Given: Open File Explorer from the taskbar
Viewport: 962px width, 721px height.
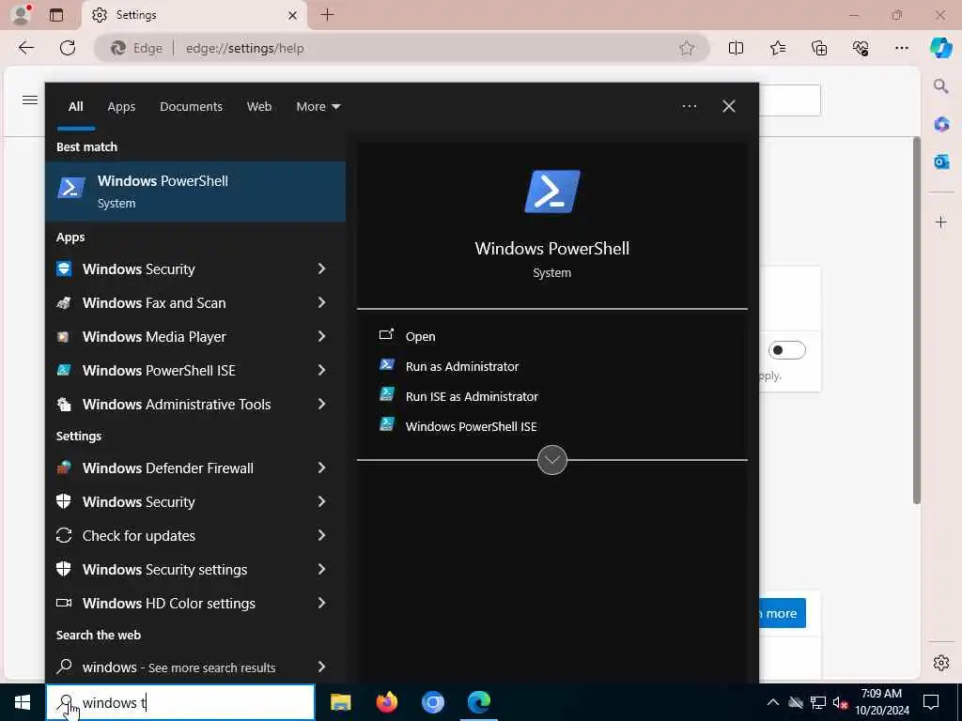Looking at the screenshot, I should [340, 702].
